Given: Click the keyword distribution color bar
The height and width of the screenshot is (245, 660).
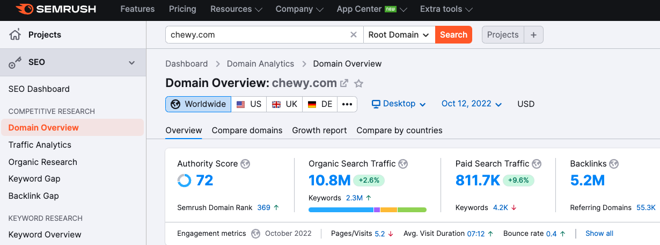Looking at the screenshot, I should (368, 210).
